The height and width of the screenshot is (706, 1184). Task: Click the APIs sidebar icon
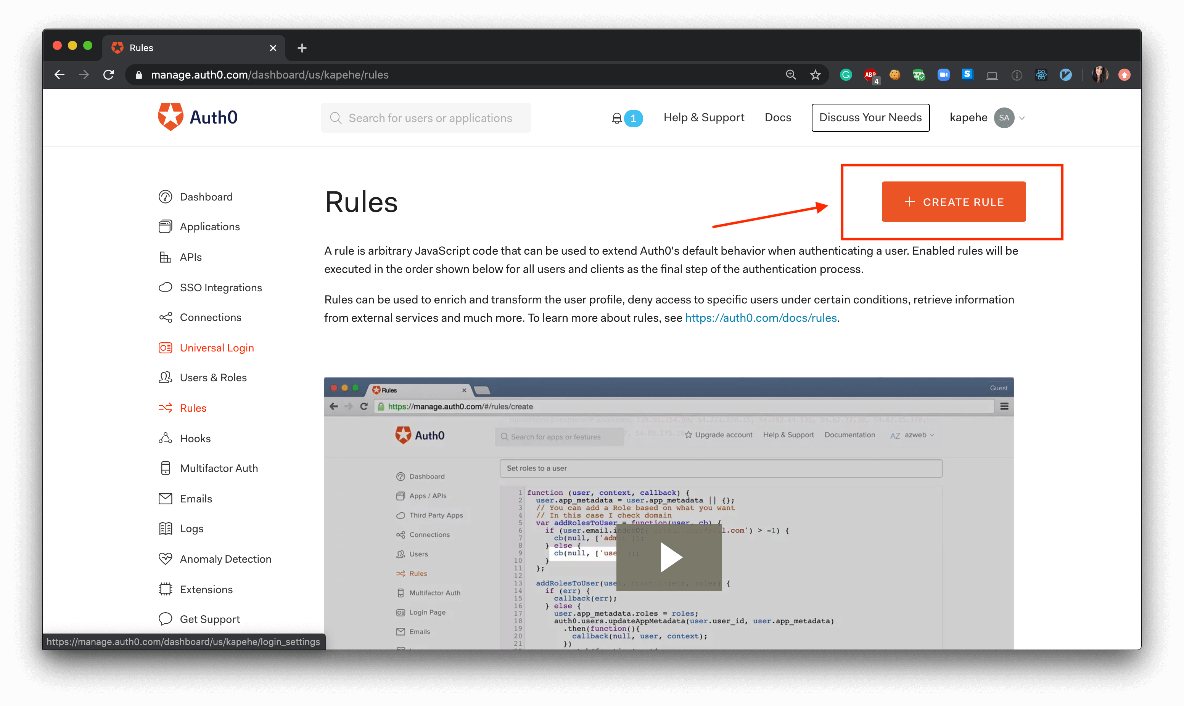pos(165,257)
